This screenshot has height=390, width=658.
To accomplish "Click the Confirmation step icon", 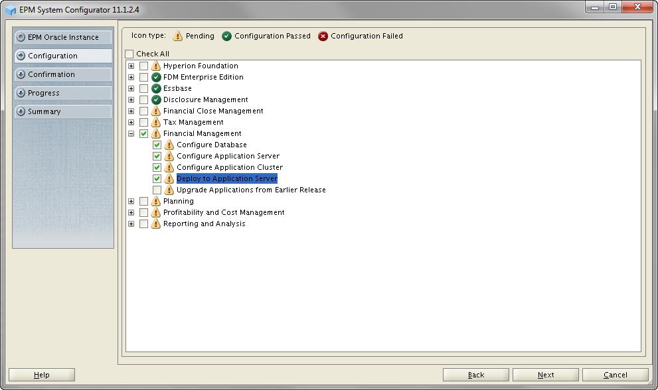I will point(21,74).
